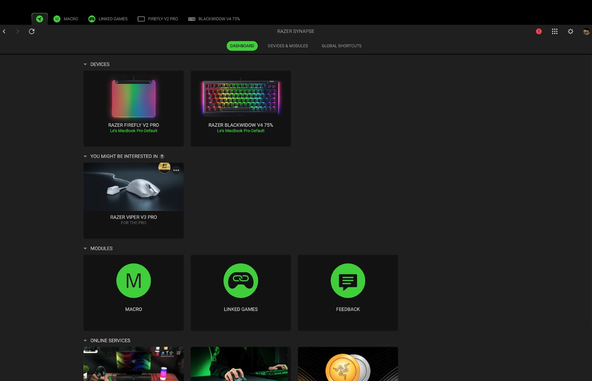Go forward with the right arrow
592x381 pixels.
[17, 31]
